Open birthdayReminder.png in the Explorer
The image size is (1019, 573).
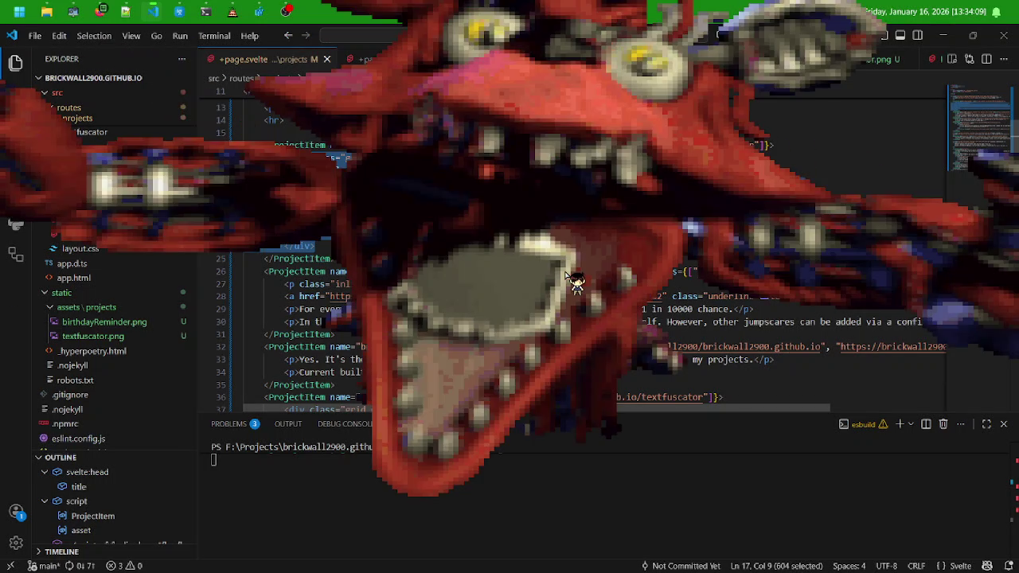104,322
